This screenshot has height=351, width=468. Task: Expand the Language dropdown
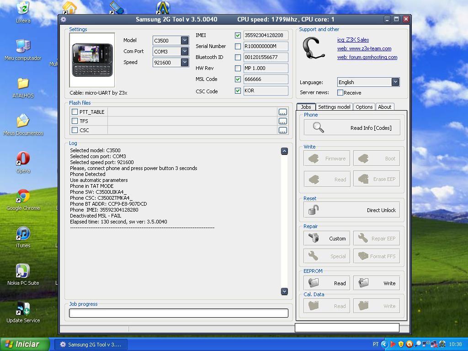click(x=395, y=82)
